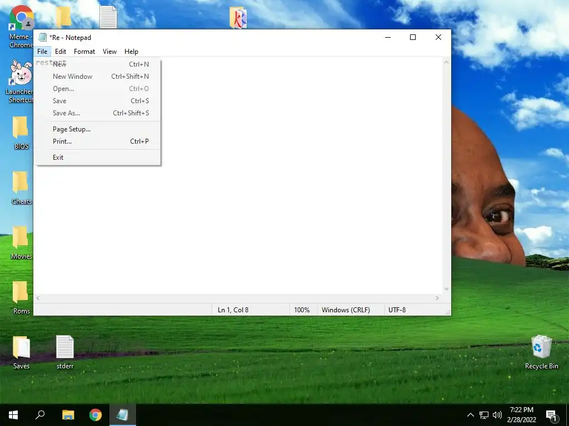Open the View menu
This screenshot has height=426, width=569.
point(109,52)
